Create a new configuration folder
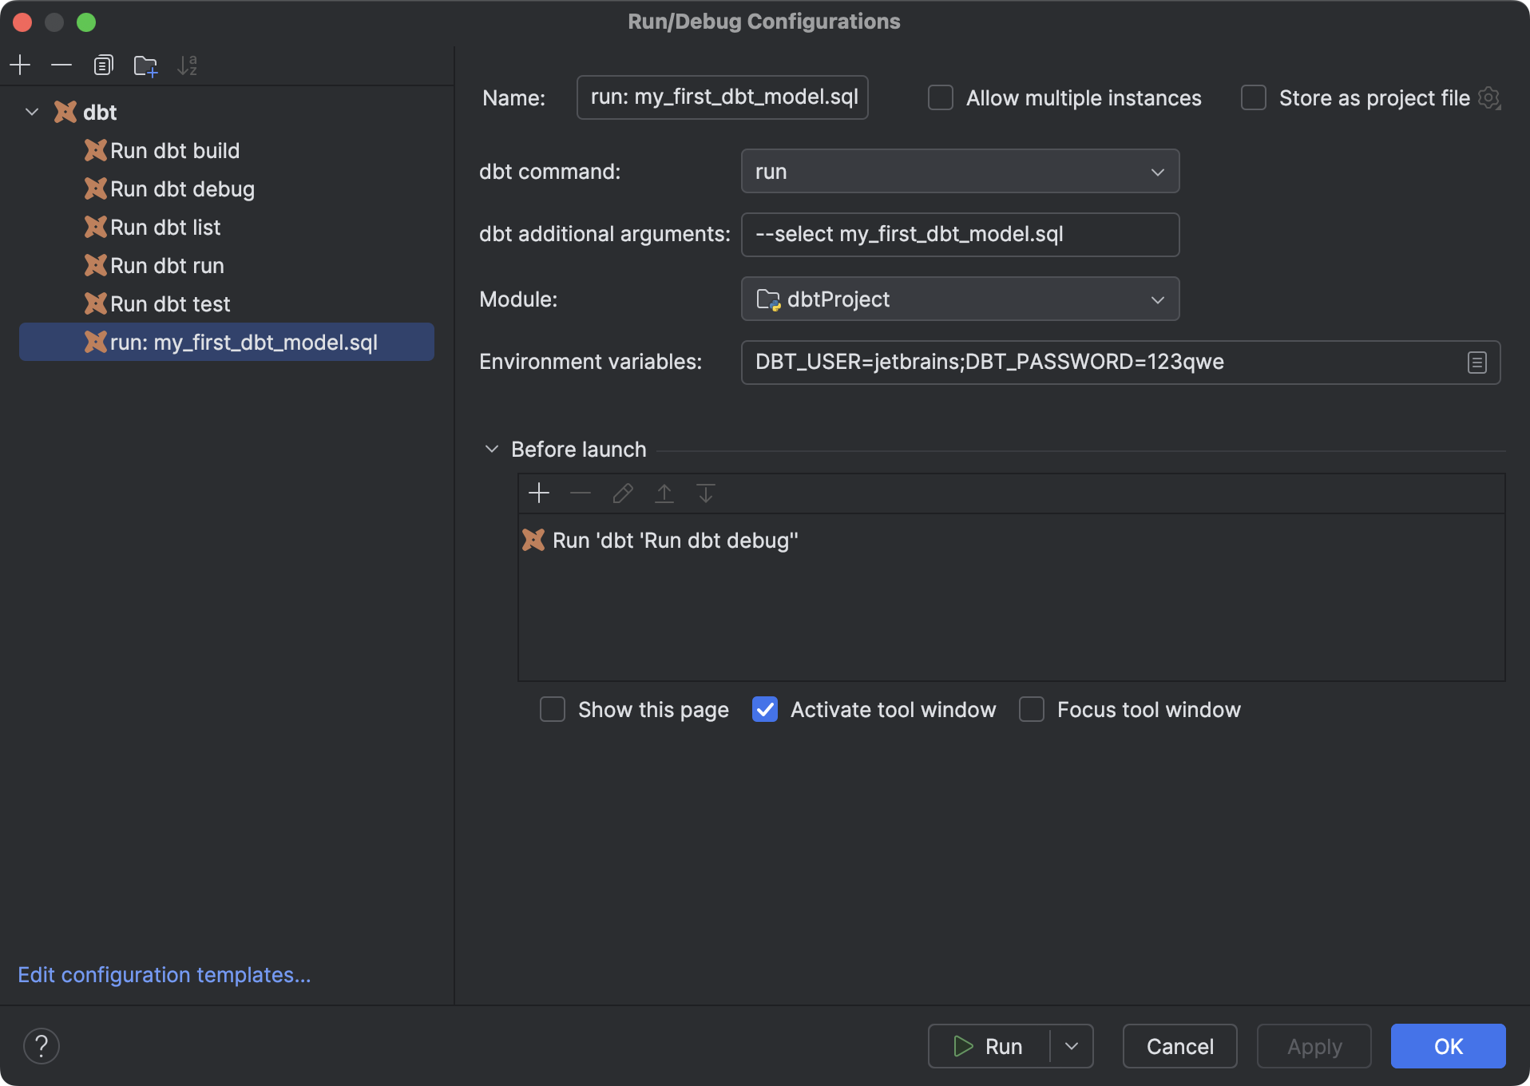Viewport: 1530px width, 1086px height. pos(145,66)
